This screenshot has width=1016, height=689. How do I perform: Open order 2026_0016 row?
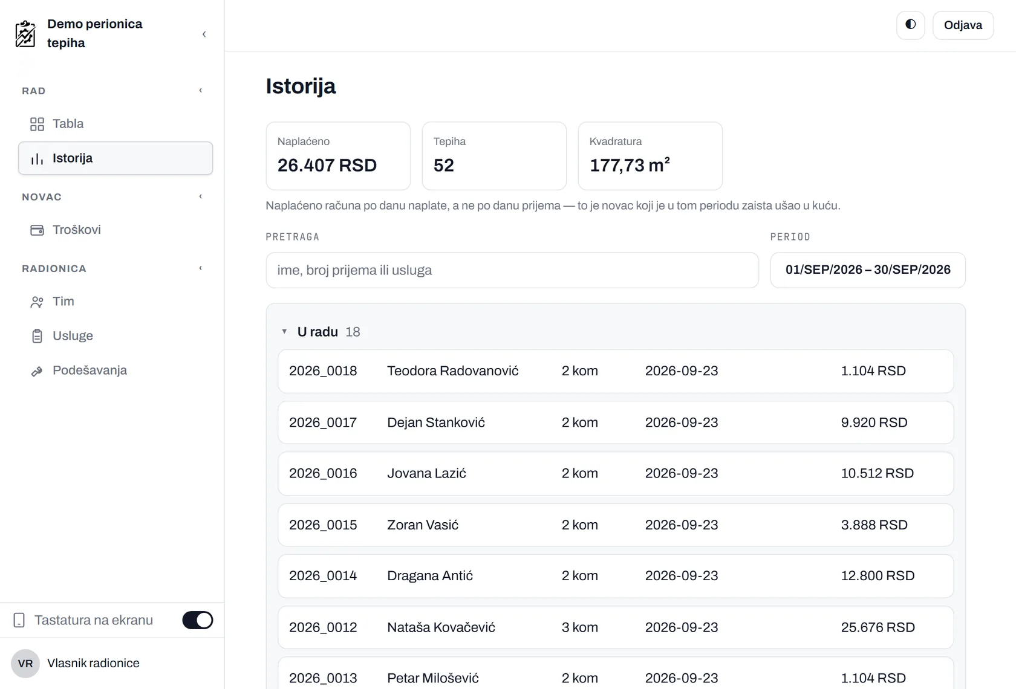(616, 474)
